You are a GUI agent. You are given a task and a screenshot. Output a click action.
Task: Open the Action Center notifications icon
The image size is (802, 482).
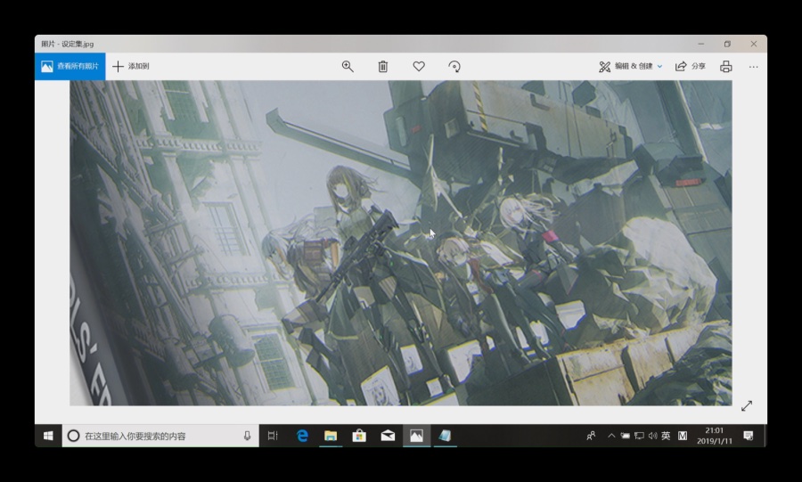pyautogui.click(x=749, y=436)
